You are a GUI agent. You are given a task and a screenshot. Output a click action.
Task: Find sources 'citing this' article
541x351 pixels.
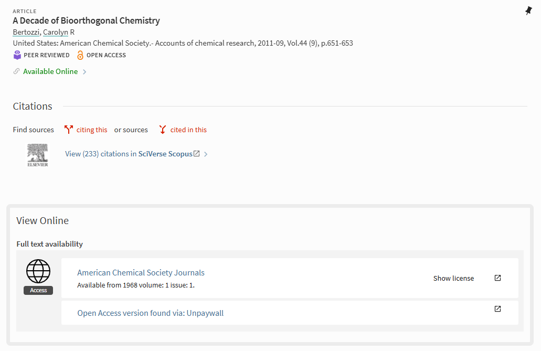click(92, 130)
